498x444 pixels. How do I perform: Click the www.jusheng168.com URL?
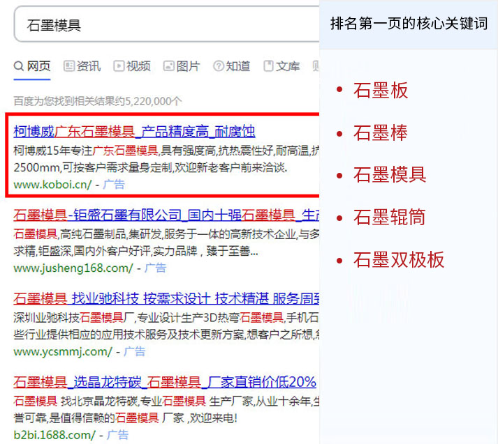[73, 268]
